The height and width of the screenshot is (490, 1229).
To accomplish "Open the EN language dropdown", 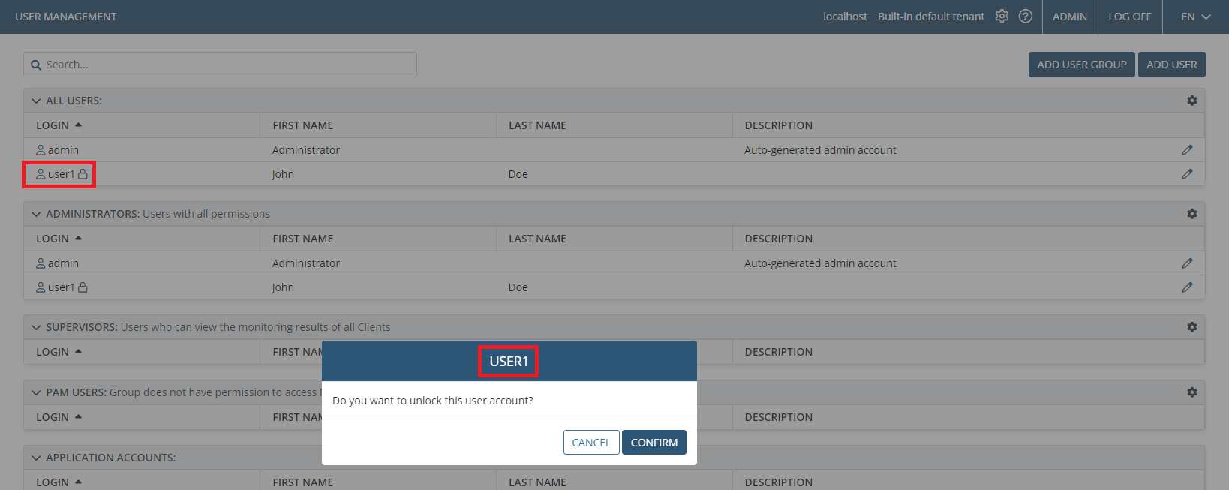I will (x=1195, y=17).
